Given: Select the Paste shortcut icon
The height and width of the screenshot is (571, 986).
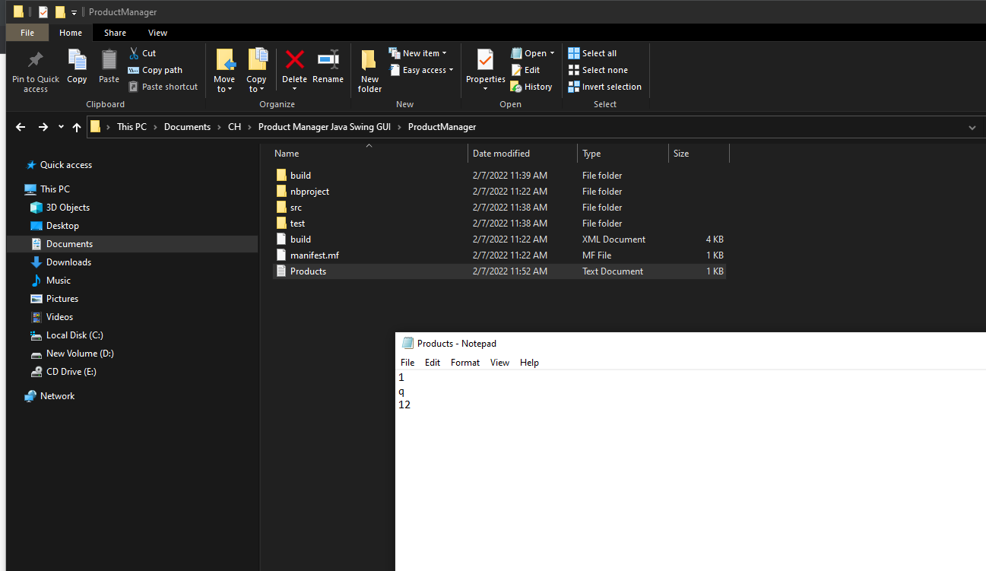Looking at the screenshot, I should [x=163, y=86].
